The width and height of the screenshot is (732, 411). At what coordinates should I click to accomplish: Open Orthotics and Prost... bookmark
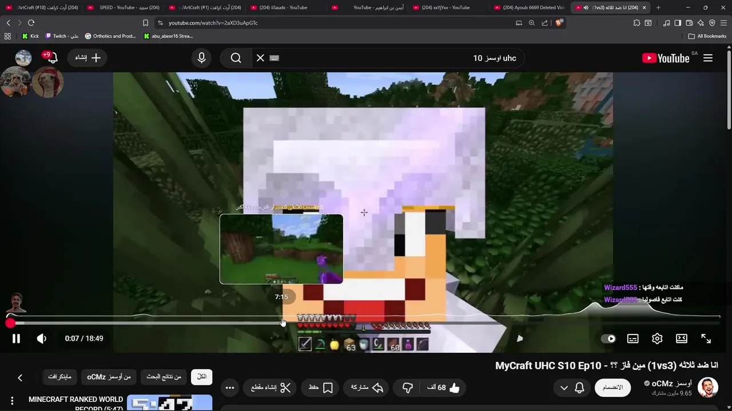(x=110, y=36)
